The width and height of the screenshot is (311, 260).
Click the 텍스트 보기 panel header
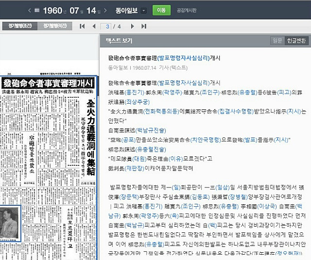tap(119, 41)
